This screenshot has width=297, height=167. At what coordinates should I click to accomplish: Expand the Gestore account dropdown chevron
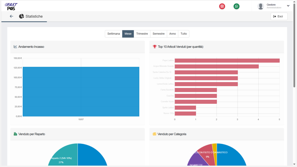[x=288, y=6]
